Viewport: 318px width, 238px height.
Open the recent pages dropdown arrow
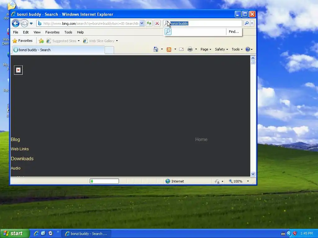pyautogui.click(x=31, y=24)
